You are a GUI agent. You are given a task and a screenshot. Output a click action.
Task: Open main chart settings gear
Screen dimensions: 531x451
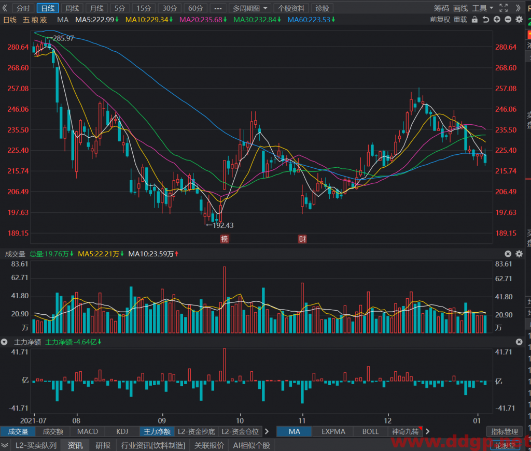pyautogui.click(x=519, y=20)
